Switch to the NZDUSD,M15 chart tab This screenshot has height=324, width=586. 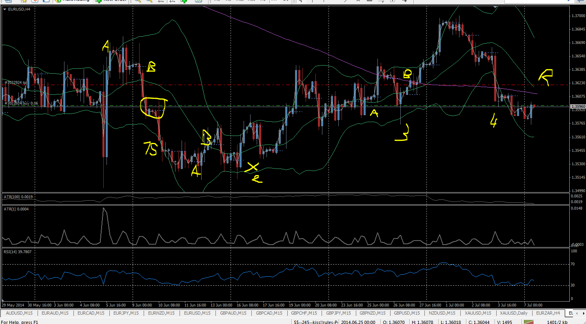click(x=442, y=313)
